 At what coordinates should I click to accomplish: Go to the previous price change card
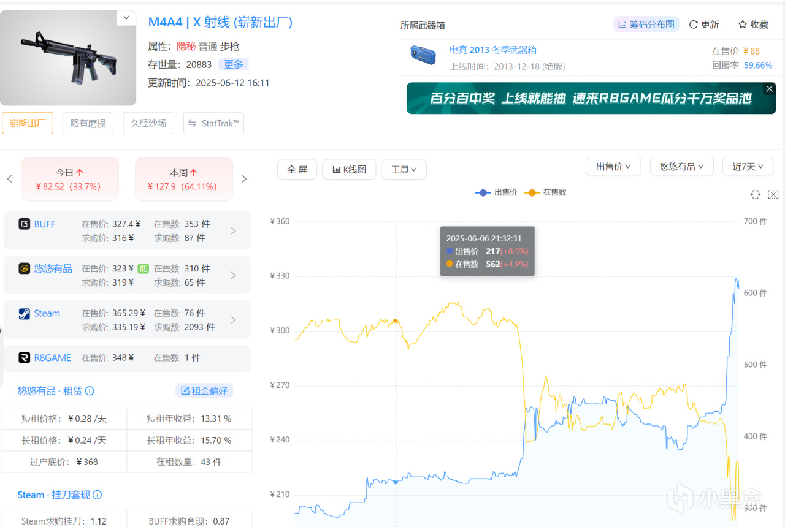10,179
